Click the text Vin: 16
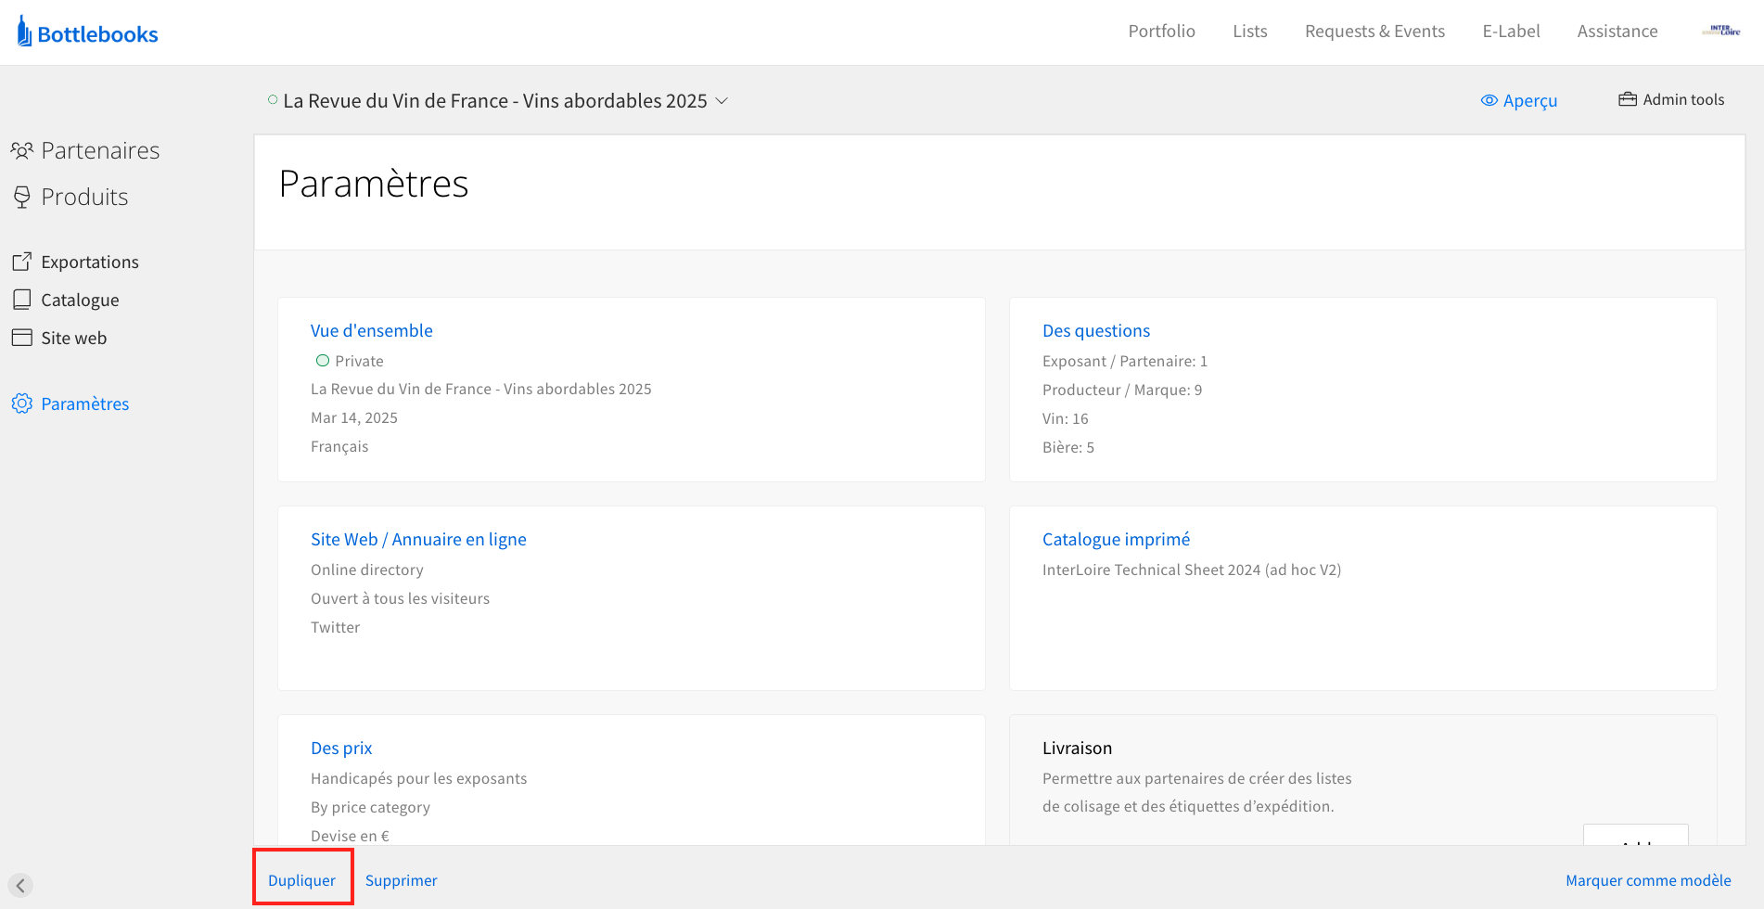This screenshot has height=909, width=1764. click(1066, 418)
